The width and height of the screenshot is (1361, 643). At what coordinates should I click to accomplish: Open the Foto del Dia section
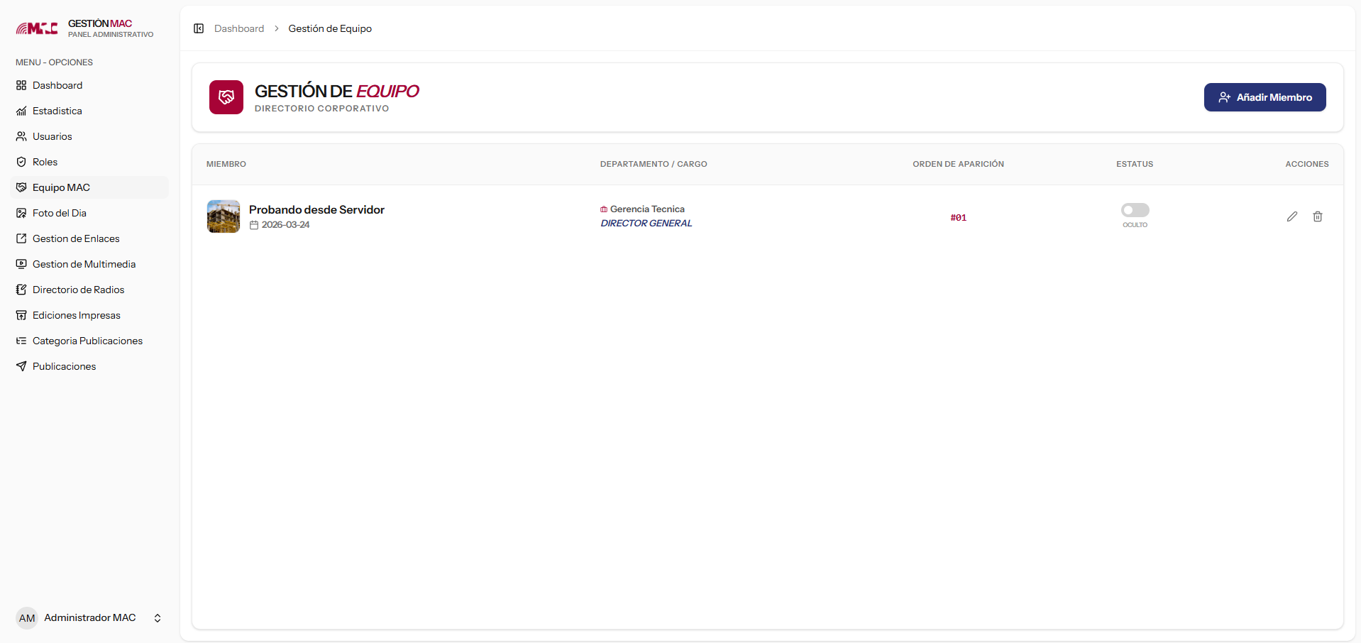[x=59, y=213]
